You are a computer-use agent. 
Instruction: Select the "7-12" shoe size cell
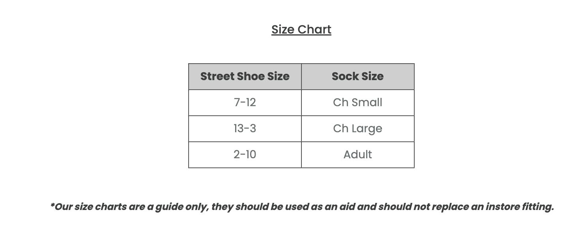tap(245, 103)
